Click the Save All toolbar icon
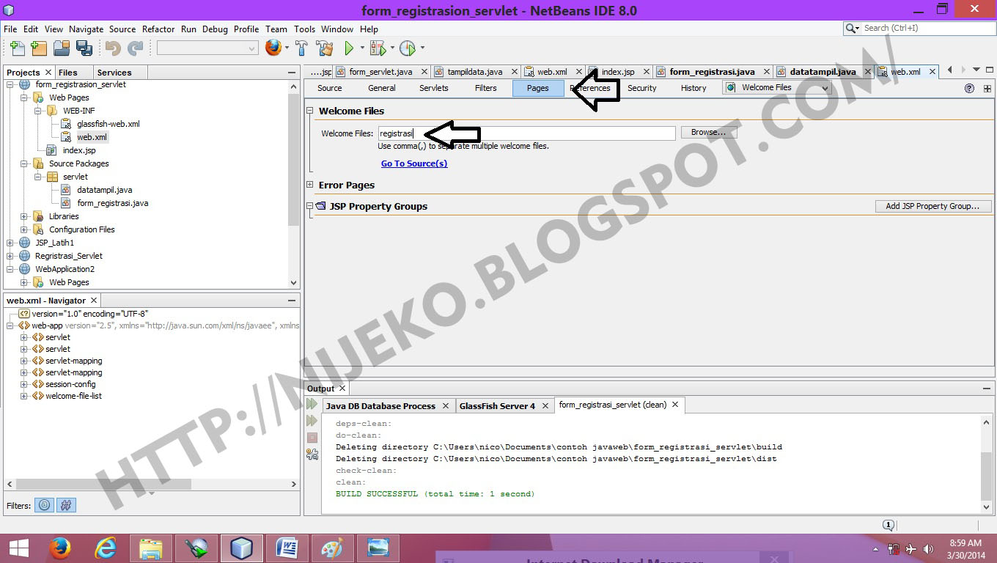 84,48
